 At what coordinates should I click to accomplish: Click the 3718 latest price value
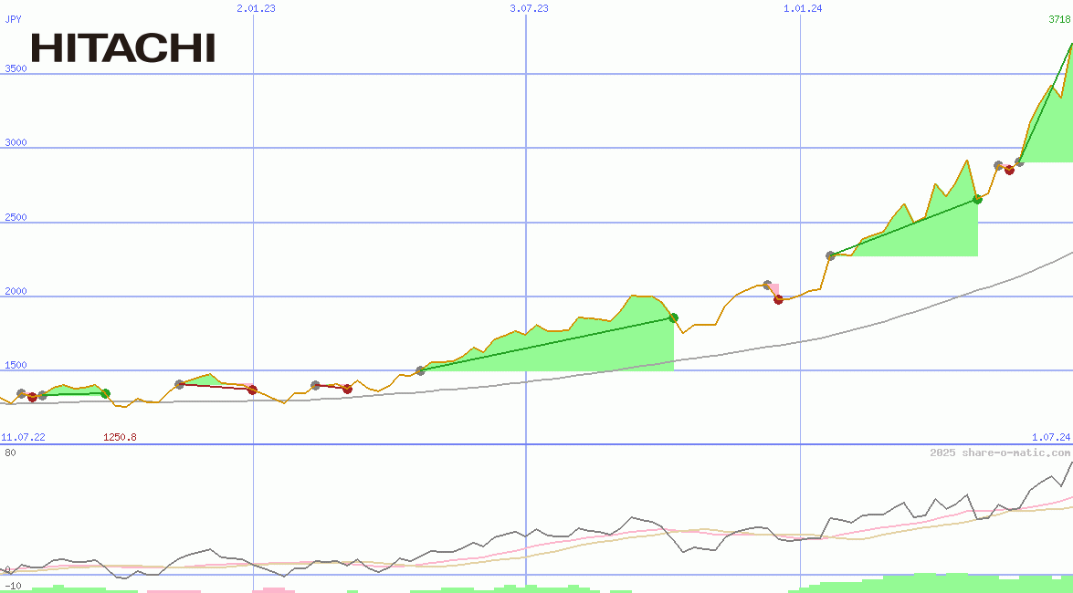pos(1059,19)
